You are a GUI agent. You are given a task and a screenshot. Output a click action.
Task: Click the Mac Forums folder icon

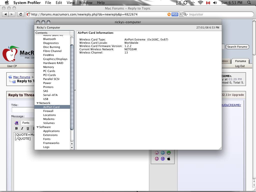tap(10, 77)
